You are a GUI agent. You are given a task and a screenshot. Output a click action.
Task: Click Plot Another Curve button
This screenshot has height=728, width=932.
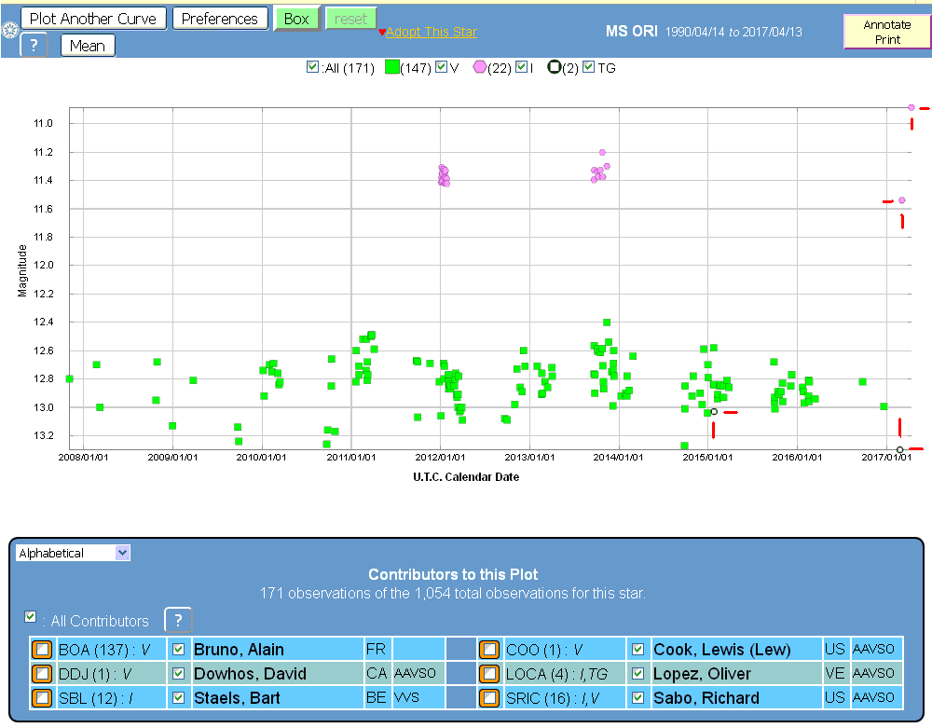click(x=92, y=19)
